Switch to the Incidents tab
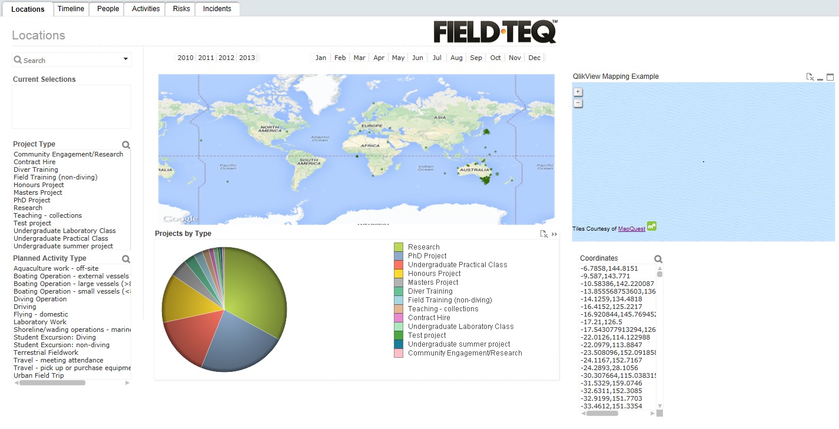 (217, 9)
